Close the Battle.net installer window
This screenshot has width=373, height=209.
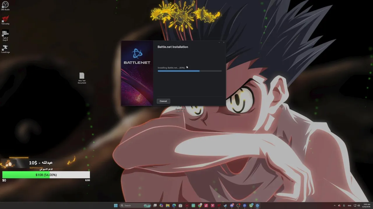(224, 43)
